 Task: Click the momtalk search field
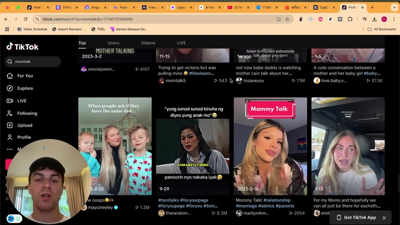point(35,61)
